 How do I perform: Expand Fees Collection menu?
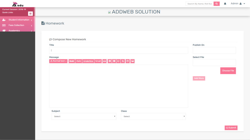17,25
